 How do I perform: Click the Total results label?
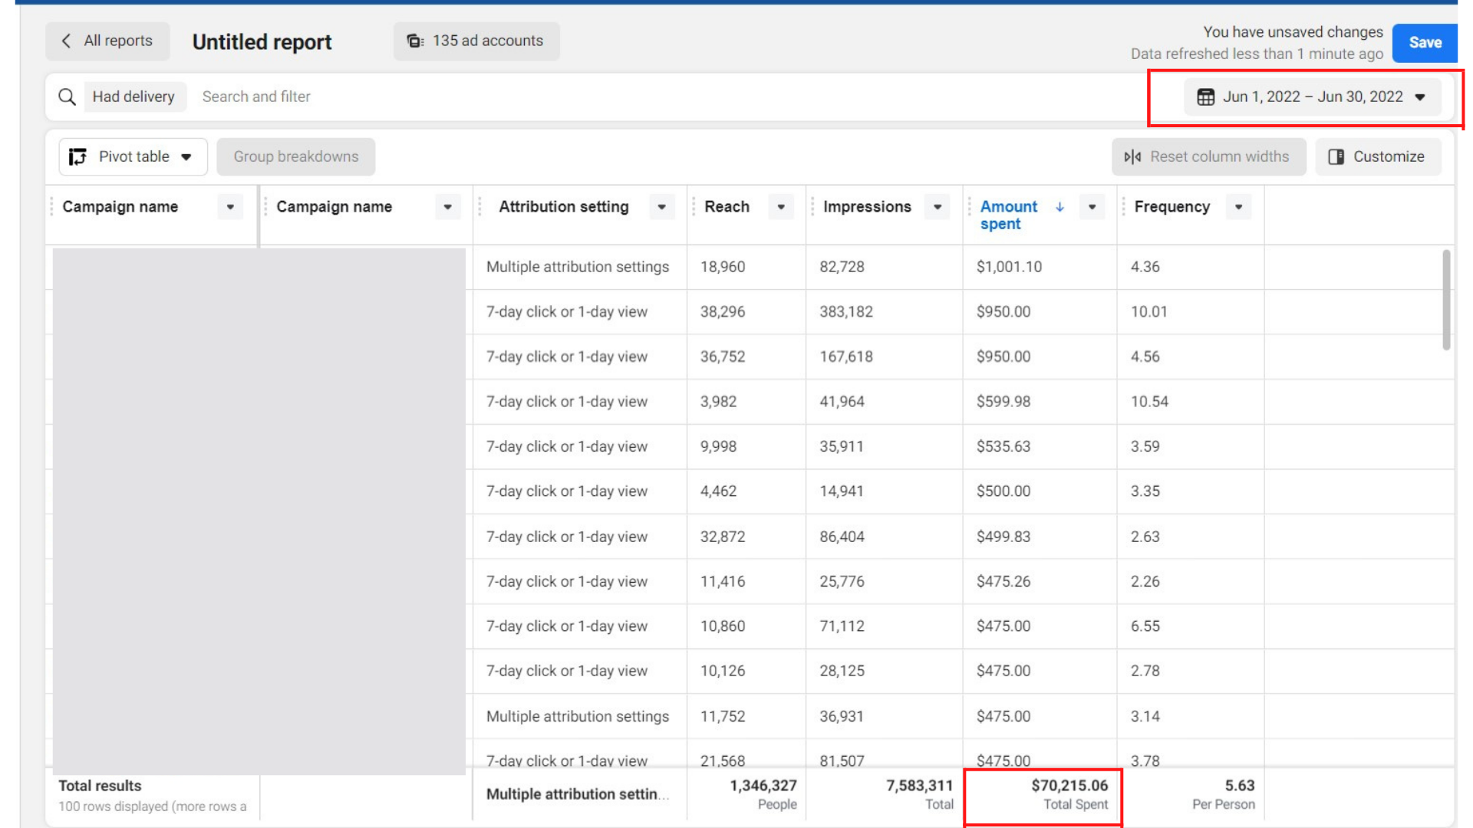100,786
